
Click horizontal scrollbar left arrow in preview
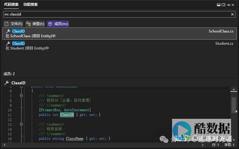[4, 145]
